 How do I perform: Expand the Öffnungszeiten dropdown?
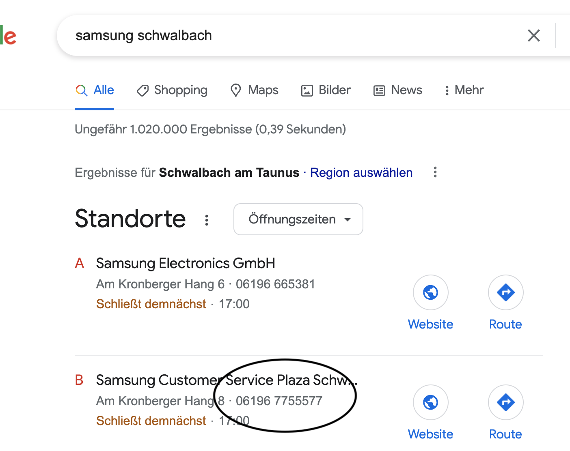coord(298,219)
